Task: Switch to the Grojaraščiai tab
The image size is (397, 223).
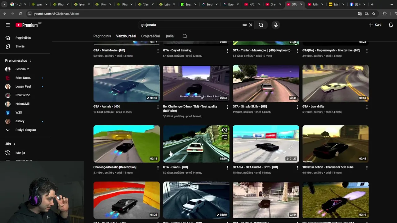Action: 150,36
